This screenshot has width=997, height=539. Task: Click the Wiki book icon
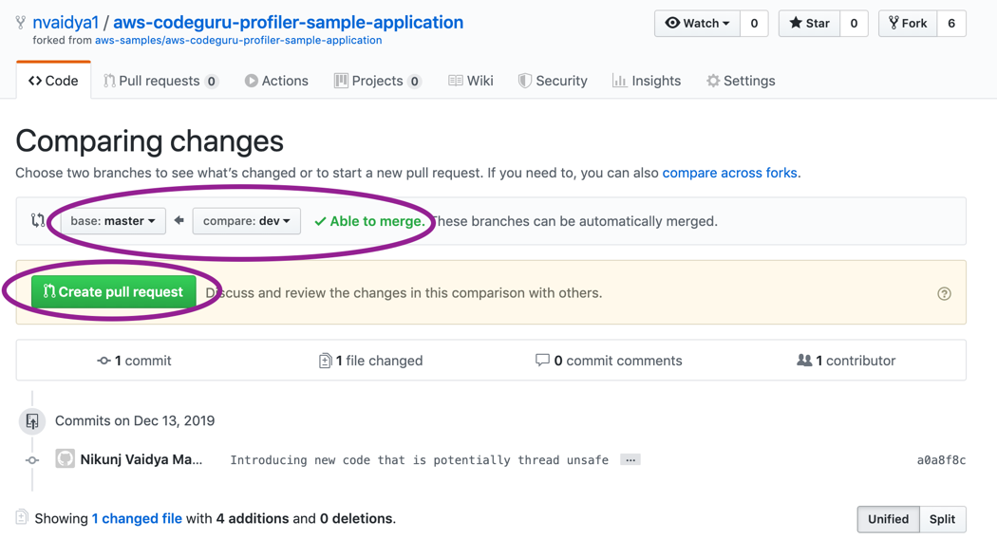tap(455, 81)
